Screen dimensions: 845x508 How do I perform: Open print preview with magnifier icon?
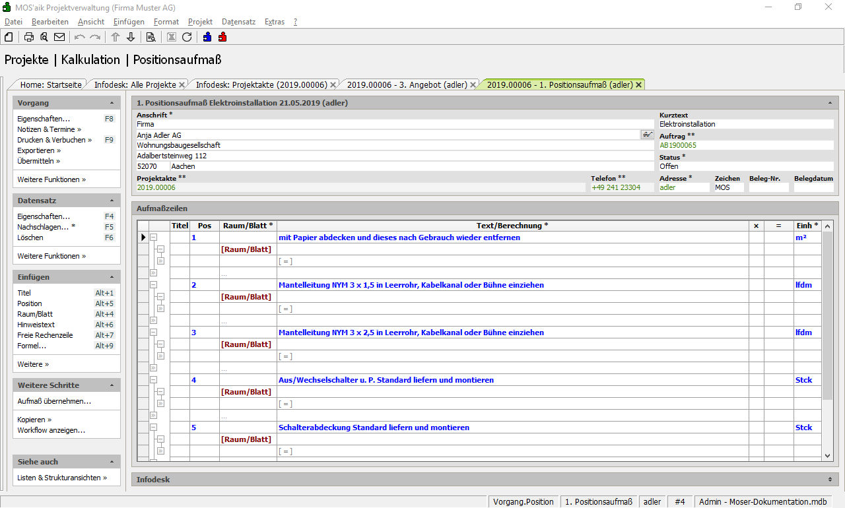(44, 37)
